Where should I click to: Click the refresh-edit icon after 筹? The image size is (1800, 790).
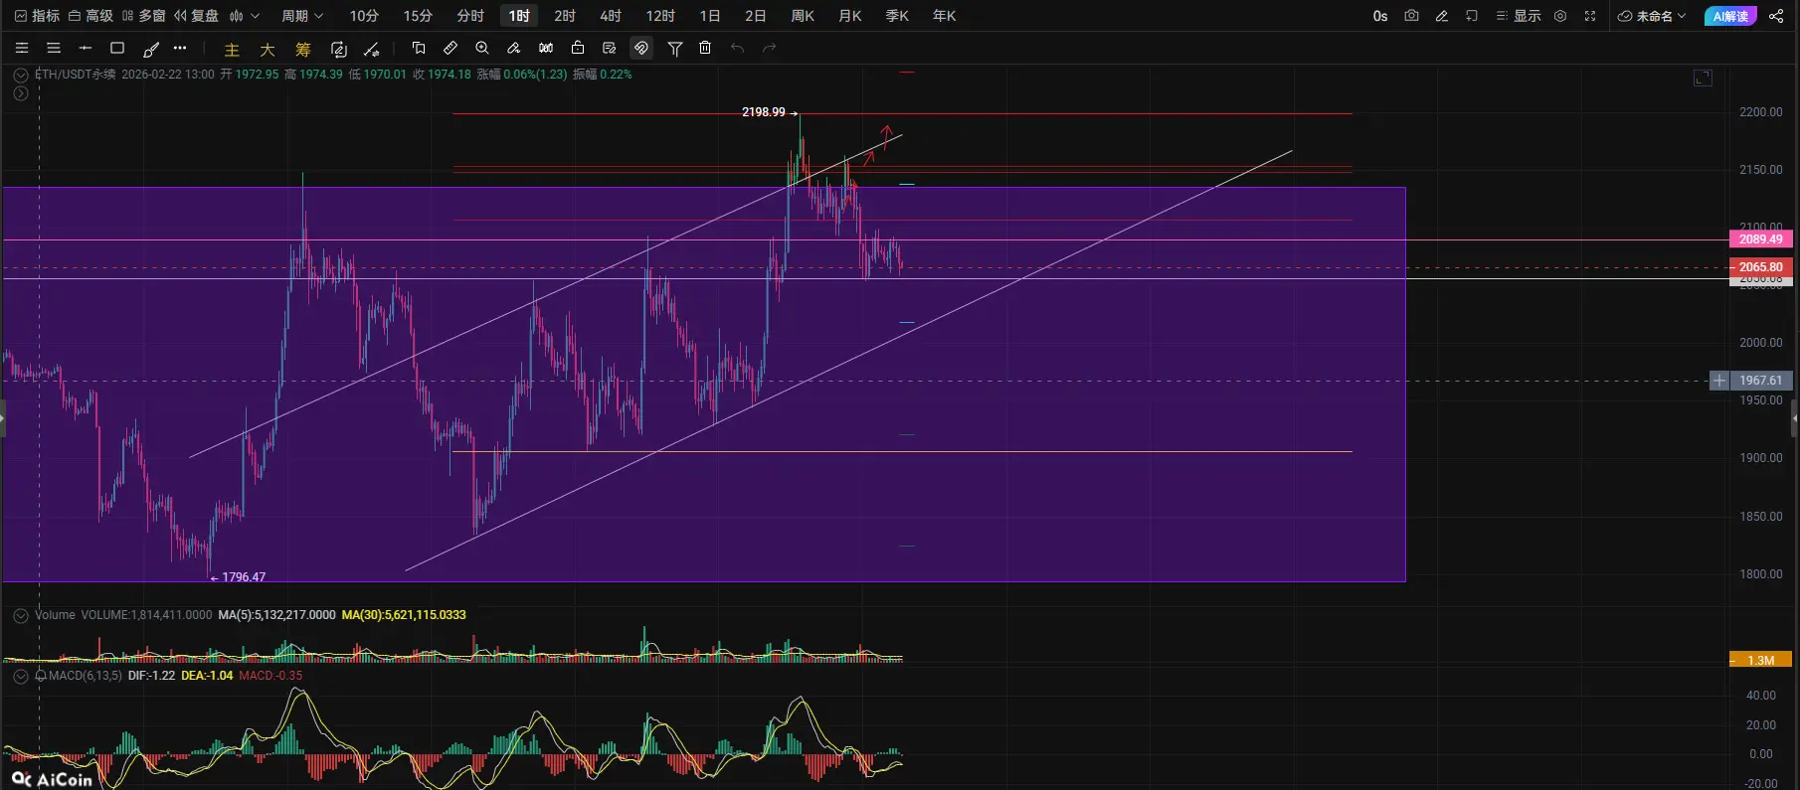[x=339, y=49]
